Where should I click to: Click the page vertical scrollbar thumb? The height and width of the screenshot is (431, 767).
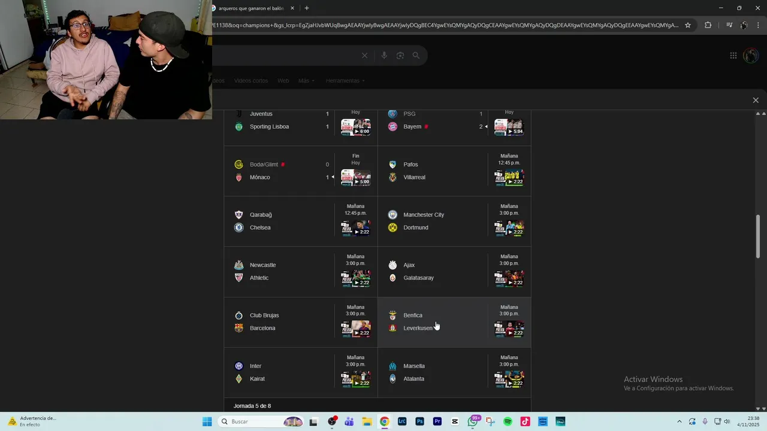[x=758, y=236]
